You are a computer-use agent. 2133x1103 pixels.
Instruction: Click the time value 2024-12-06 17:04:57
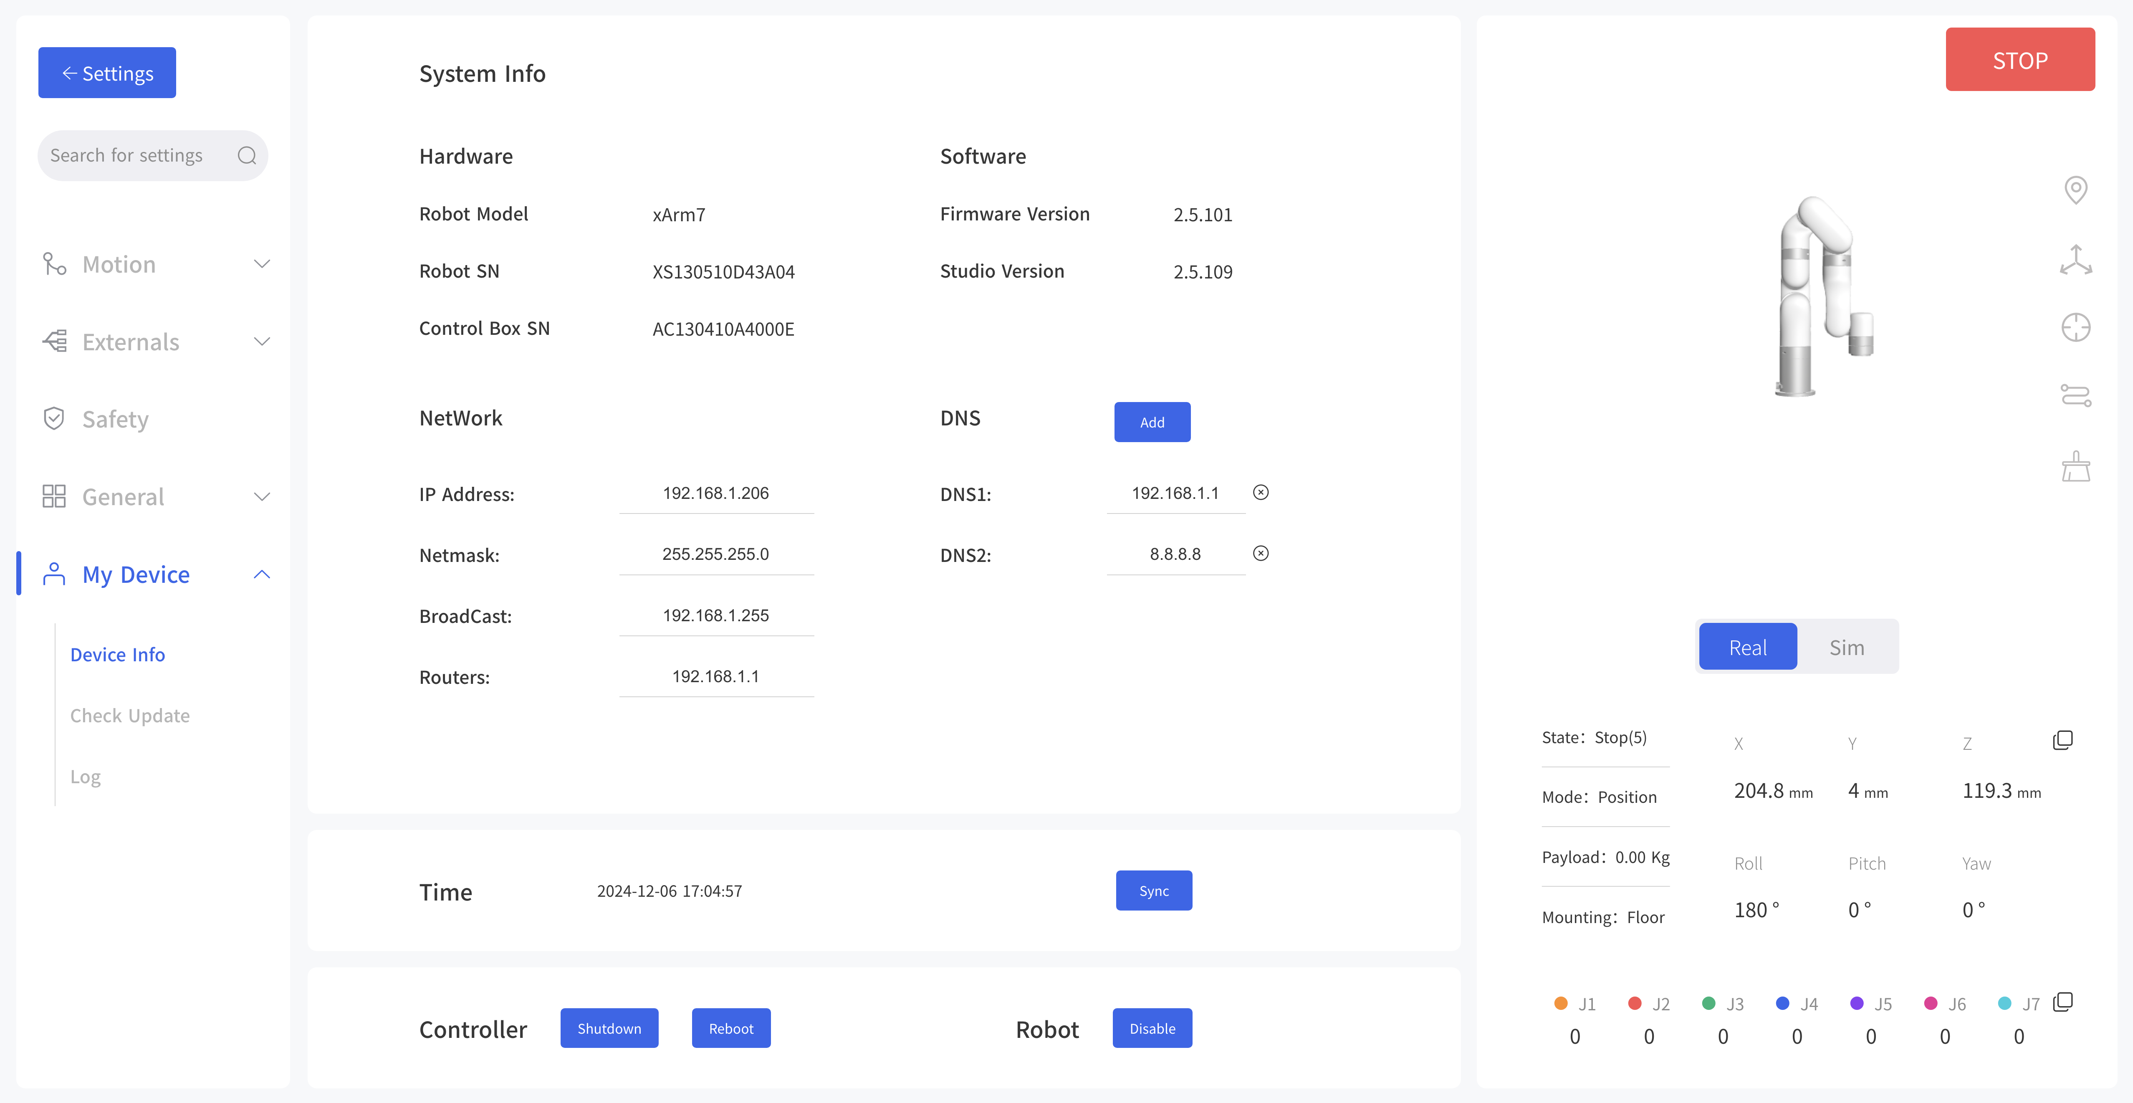coord(669,891)
